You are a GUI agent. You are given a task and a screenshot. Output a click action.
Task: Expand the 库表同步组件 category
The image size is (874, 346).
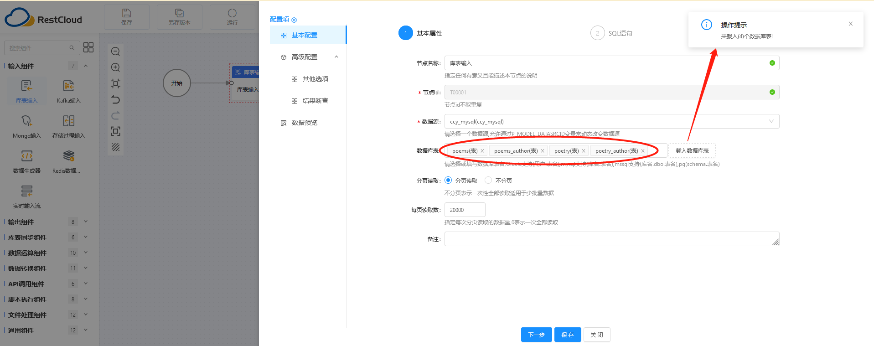[x=85, y=237]
